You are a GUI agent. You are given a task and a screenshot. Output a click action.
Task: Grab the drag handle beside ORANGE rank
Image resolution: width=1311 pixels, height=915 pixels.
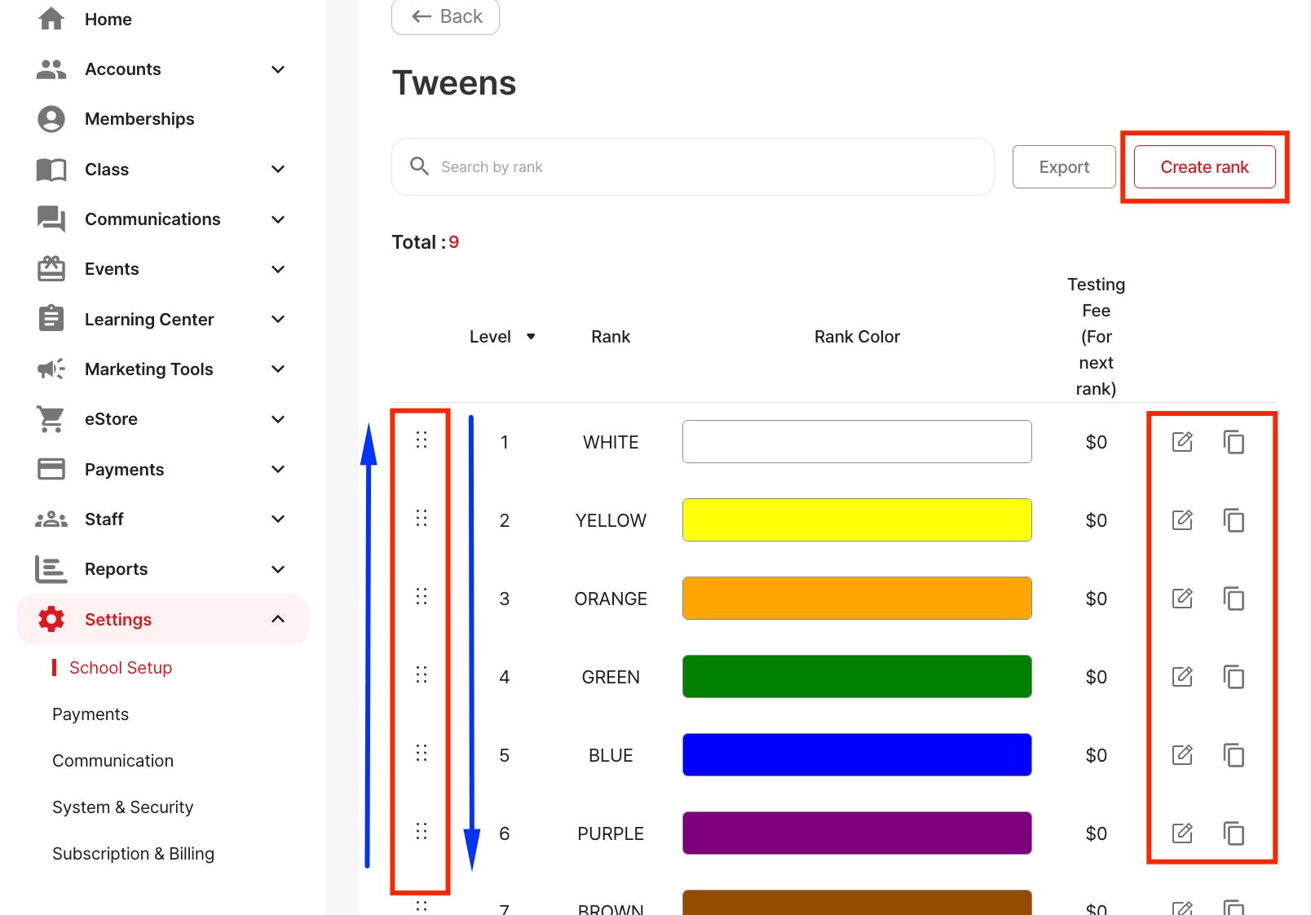(422, 596)
